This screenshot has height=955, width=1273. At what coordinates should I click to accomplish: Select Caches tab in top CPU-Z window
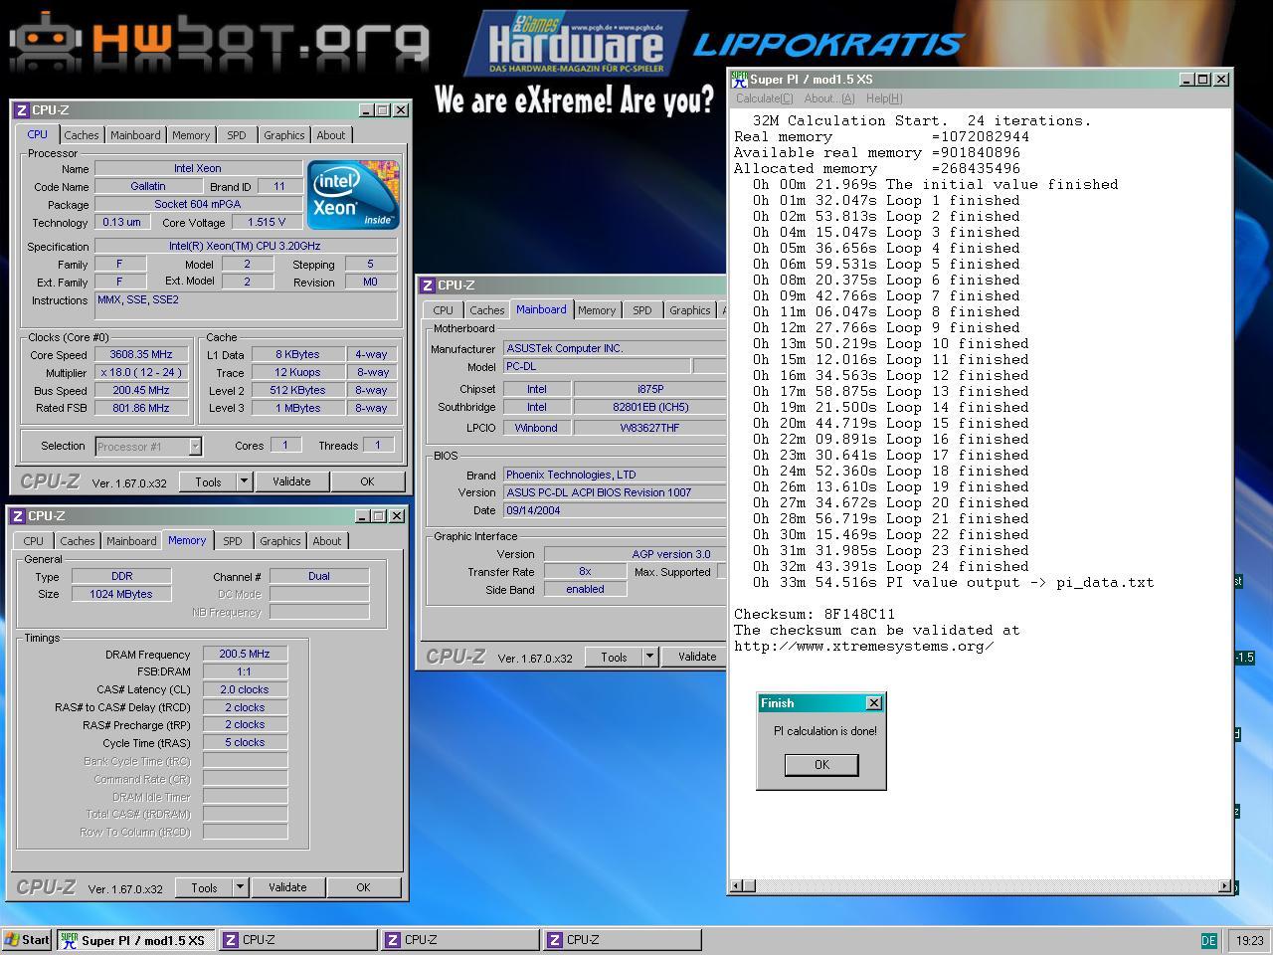(x=82, y=135)
